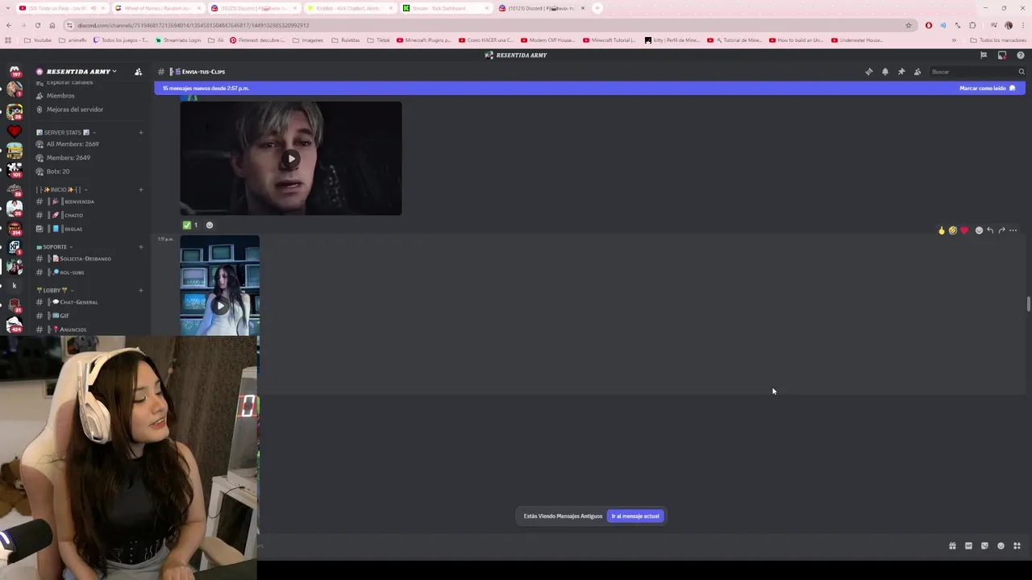This screenshot has height=580, width=1032.
Task: React with the red heart quick reaction
Action: tap(964, 230)
